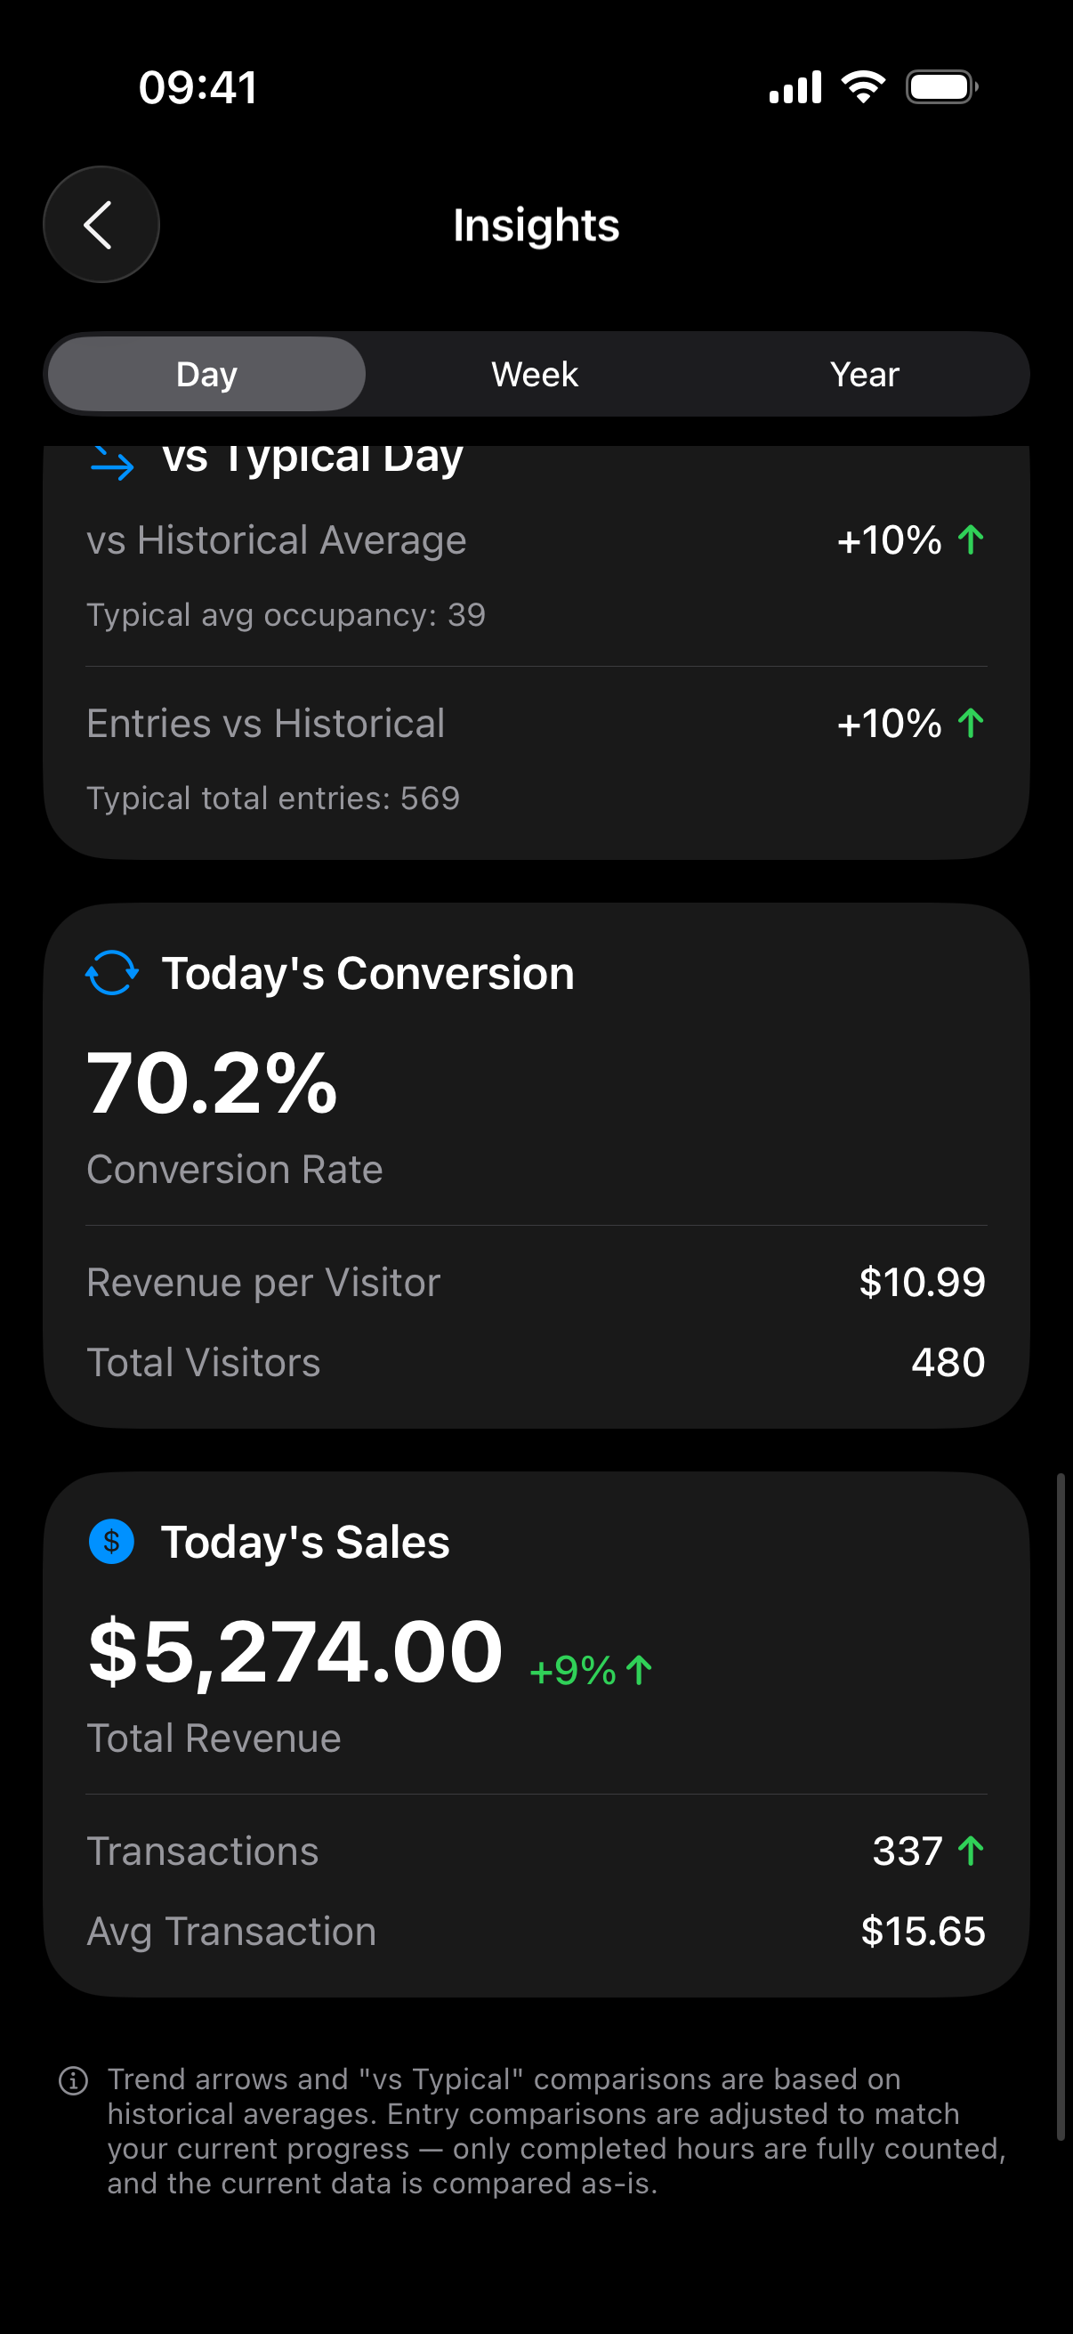The height and width of the screenshot is (2334, 1073).
Task: Tap the green arrow in Entries vs Historical row
Action: 971,723
